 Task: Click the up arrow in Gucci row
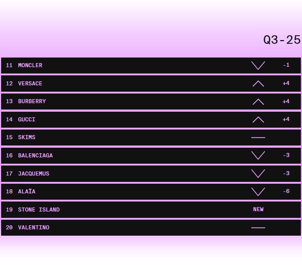[x=258, y=120]
